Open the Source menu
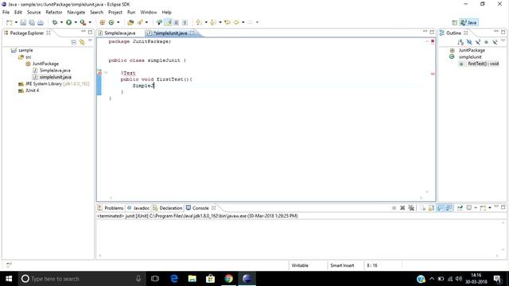Image resolution: width=509 pixels, height=286 pixels. (x=33, y=13)
